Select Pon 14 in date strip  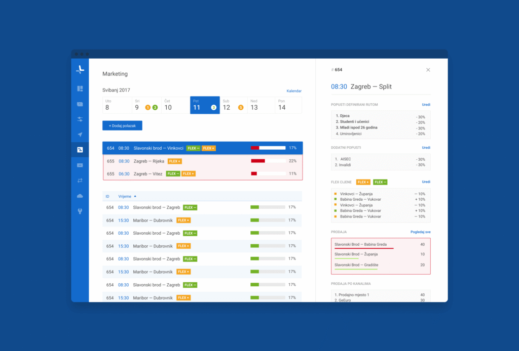(288, 105)
